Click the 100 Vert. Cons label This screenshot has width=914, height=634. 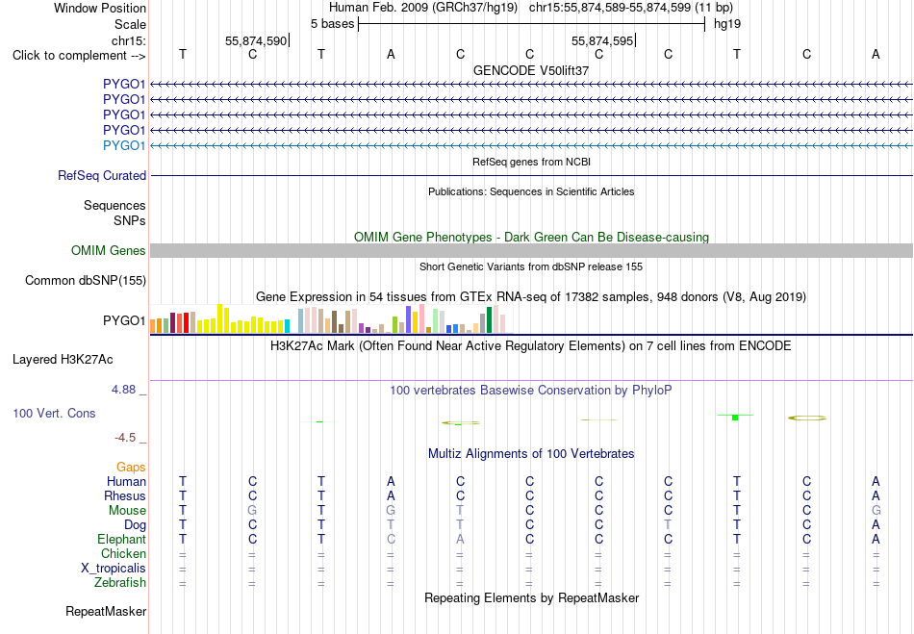54,413
